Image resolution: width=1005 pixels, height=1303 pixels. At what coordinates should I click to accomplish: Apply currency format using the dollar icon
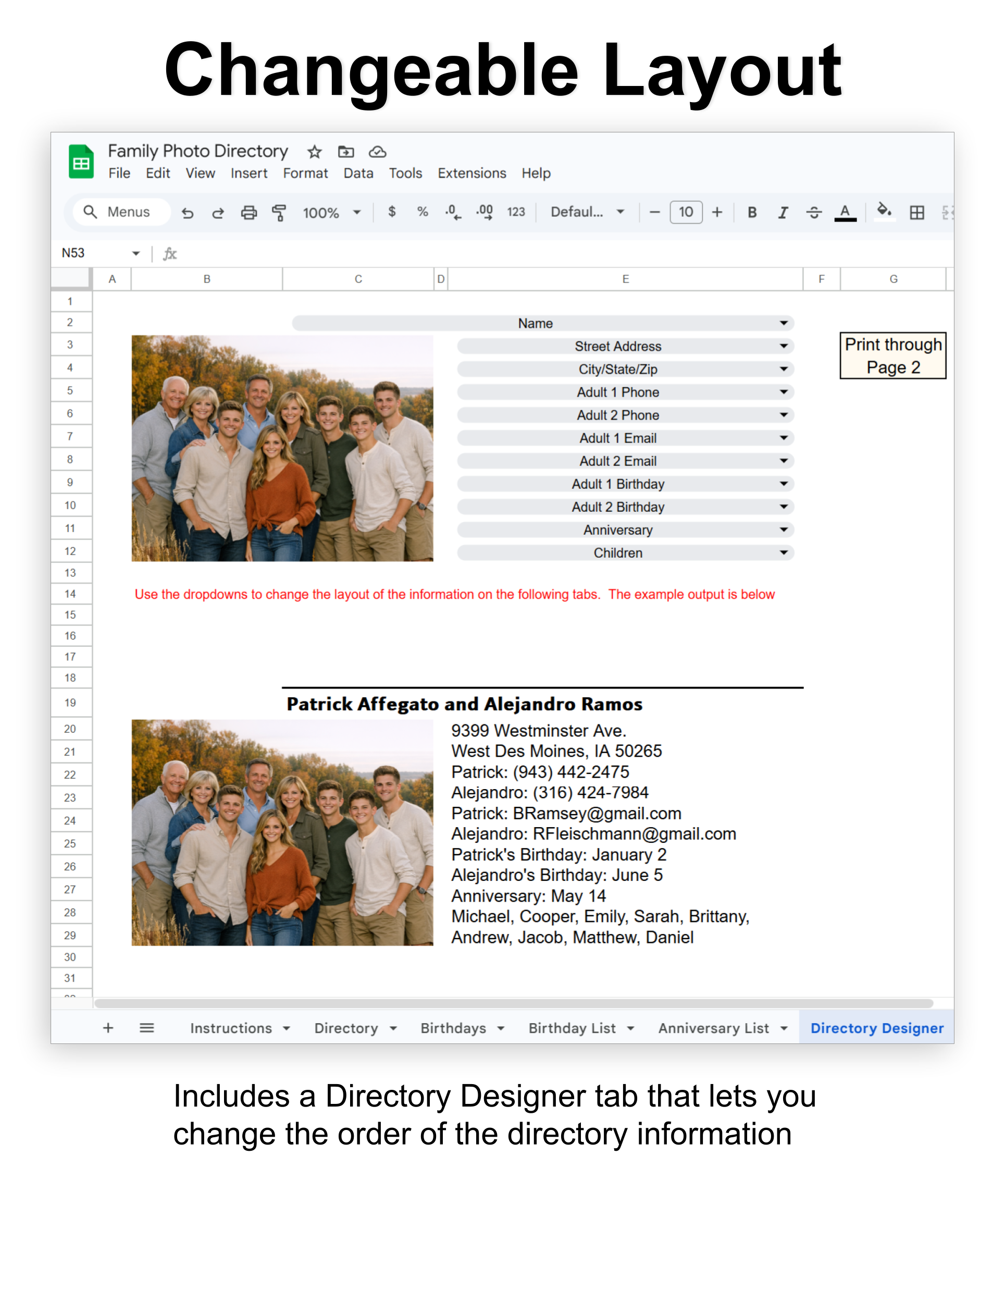tap(392, 212)
